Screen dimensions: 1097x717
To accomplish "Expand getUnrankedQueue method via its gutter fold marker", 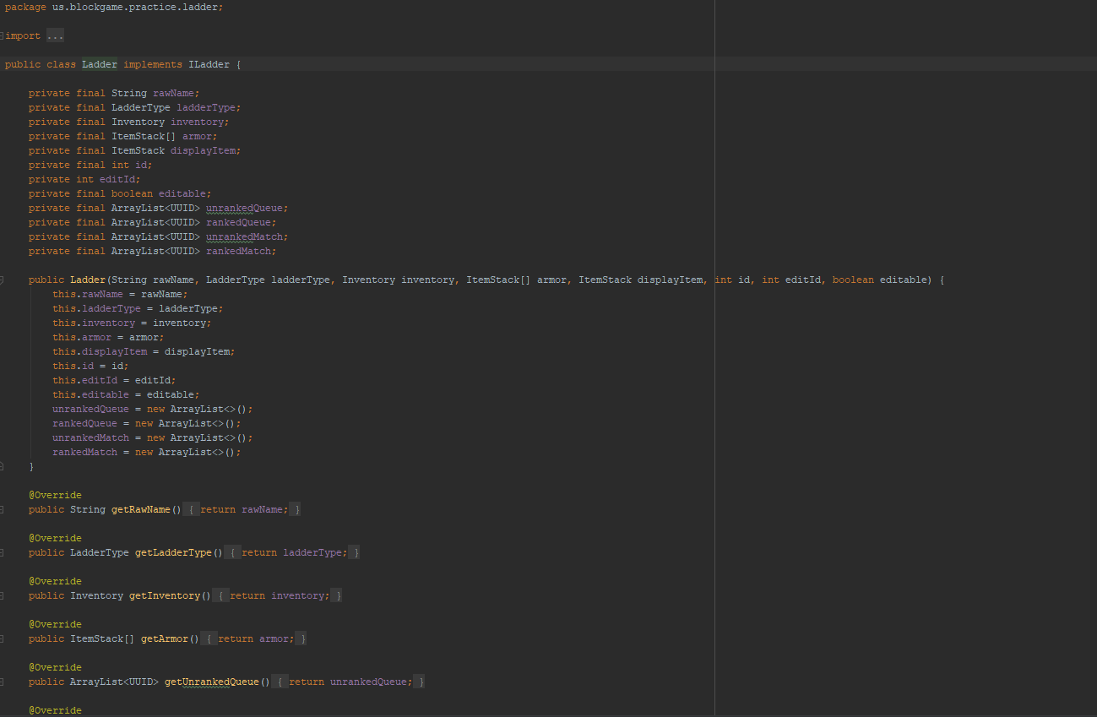I will (x=2, y=682).
